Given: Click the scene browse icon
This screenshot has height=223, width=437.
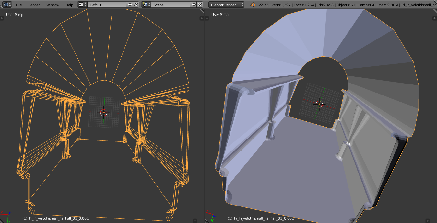Looking at the screenshot, I should [146, 5].
